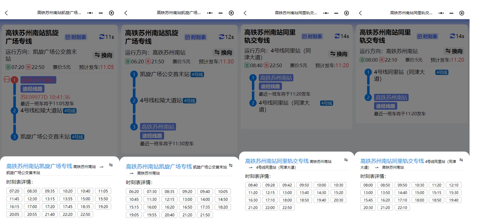Go back from the 12s-refresh panel
The width and height of the screenshot is (477, 221).
[x=126, y=13]
